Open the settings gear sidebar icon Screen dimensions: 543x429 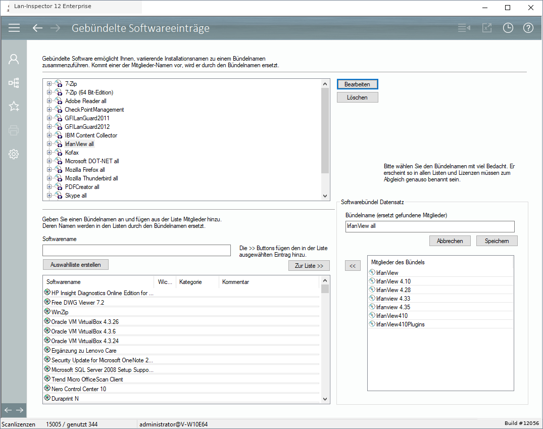click(14, 154)
